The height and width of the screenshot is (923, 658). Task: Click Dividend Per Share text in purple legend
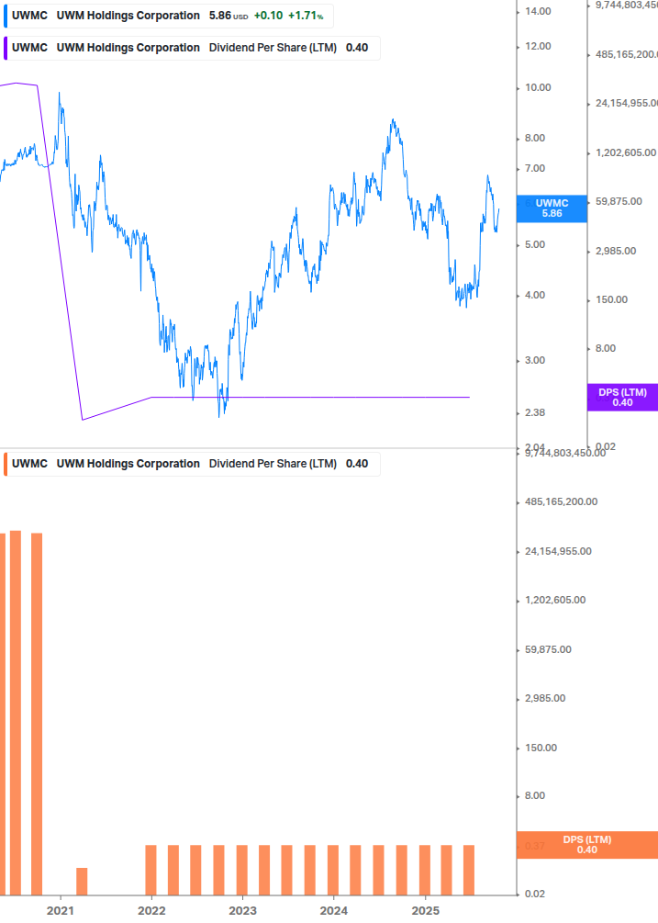point(273,48)
